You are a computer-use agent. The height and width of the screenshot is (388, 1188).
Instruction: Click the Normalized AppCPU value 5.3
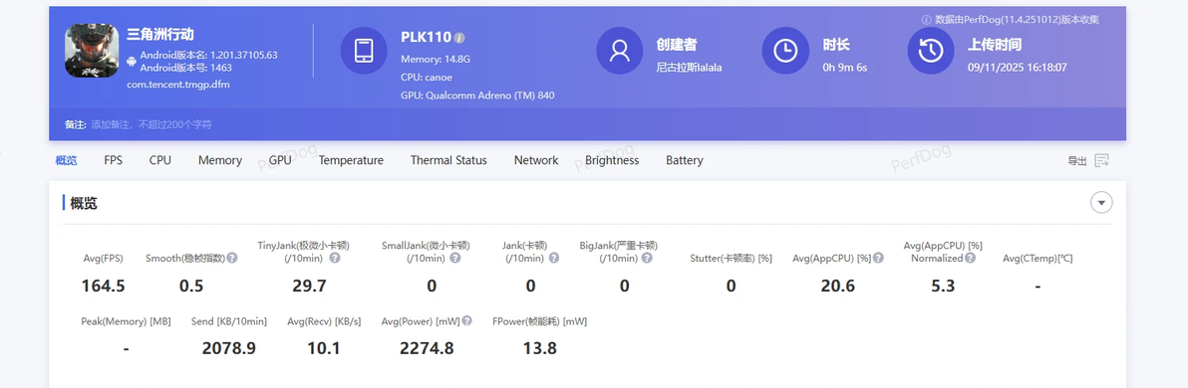[x=943, y=286]
